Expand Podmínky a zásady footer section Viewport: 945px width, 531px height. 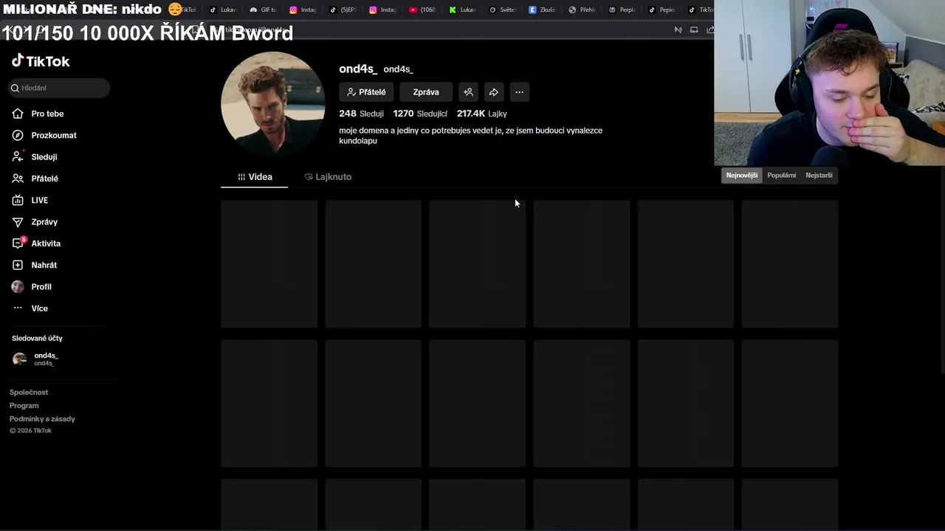pos(42,419)
